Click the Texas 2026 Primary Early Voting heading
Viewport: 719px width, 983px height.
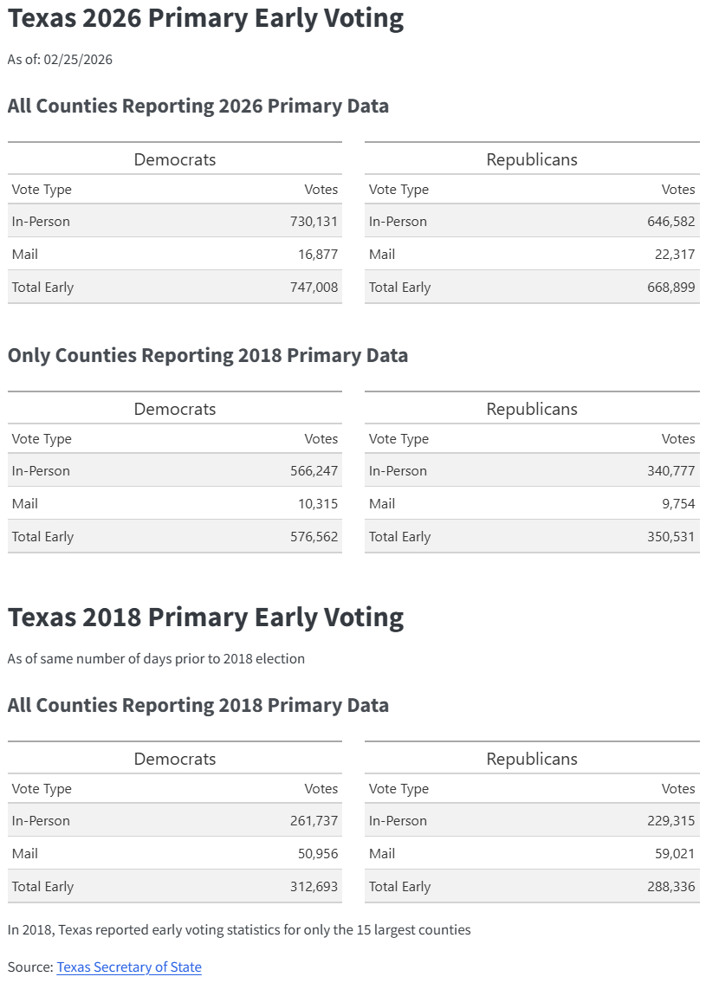(x=205, y=18)
